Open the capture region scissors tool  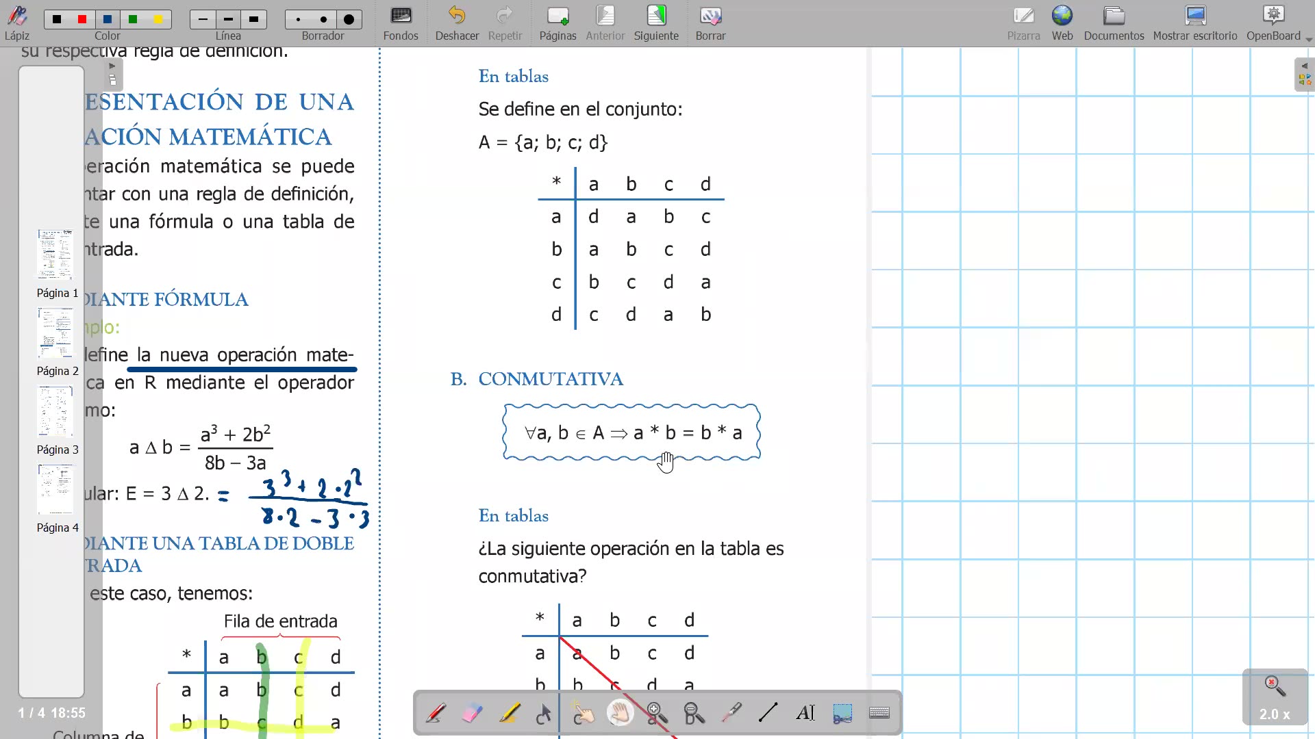point(842,714)
